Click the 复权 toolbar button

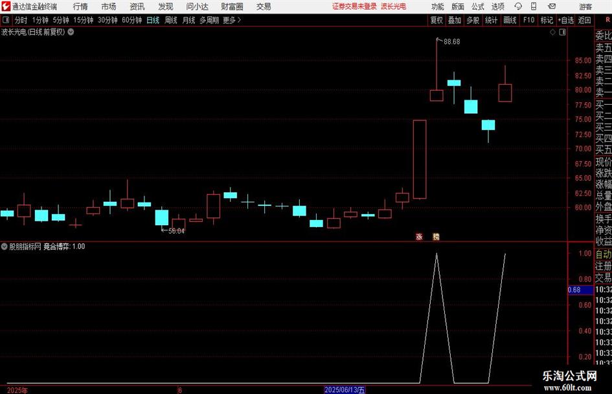pos(436,20)
